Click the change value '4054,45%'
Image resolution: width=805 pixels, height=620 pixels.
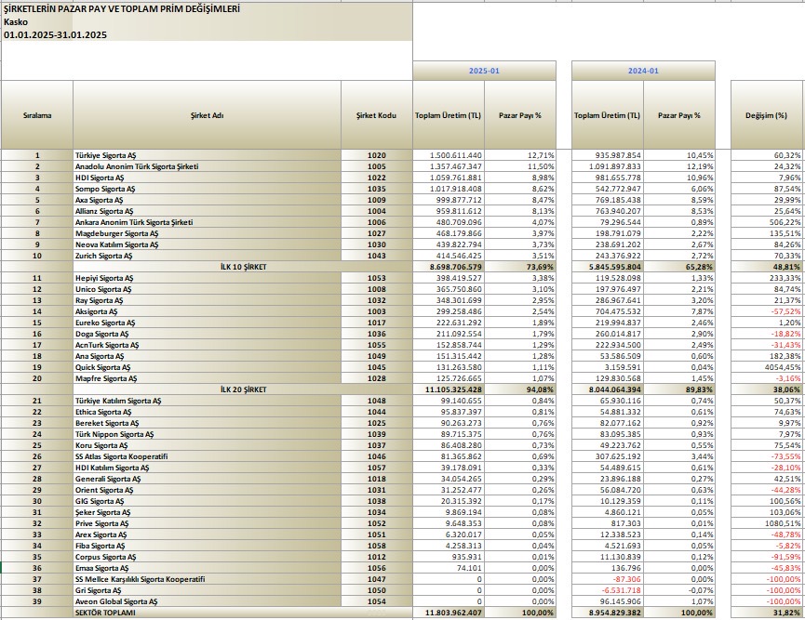tap(782, 367)
